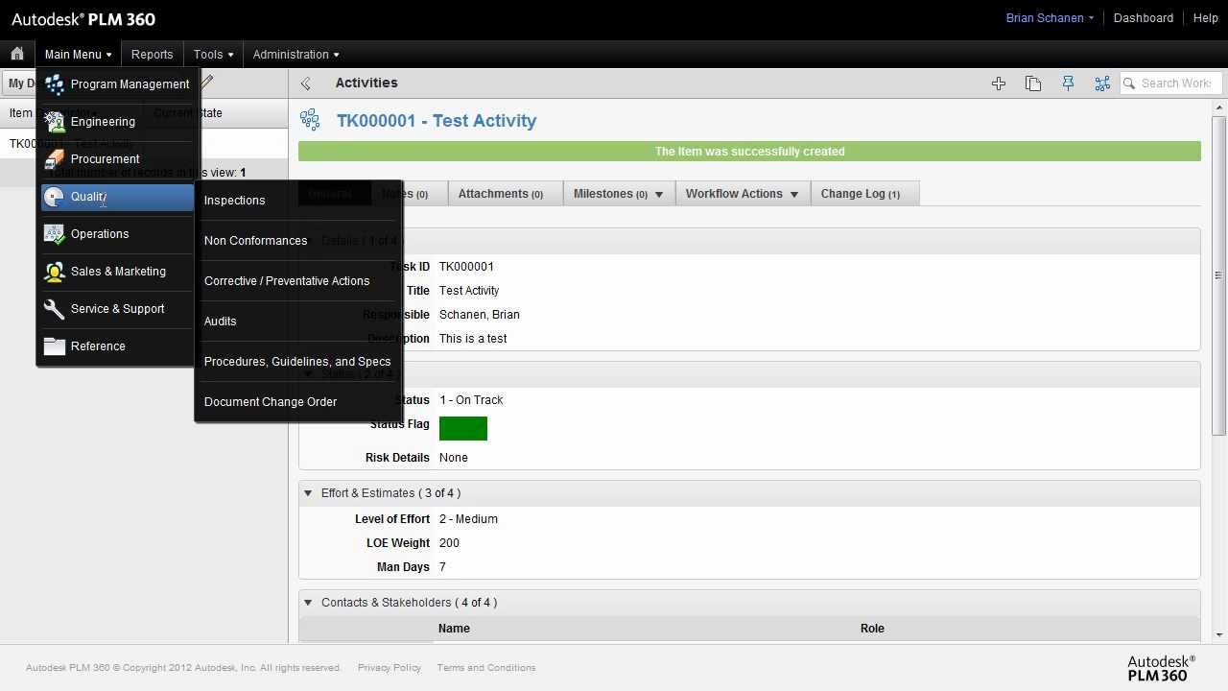Click the Procurement box icon
Image resolution: width=1228 pixels, height=691 pixels.
pyautogui.click(x=55, y=159)
